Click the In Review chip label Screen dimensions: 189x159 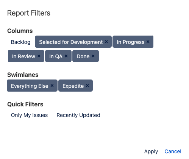click(23, 56)
